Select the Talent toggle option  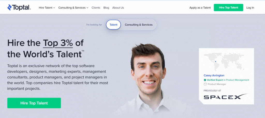click(x=113, y=25)
